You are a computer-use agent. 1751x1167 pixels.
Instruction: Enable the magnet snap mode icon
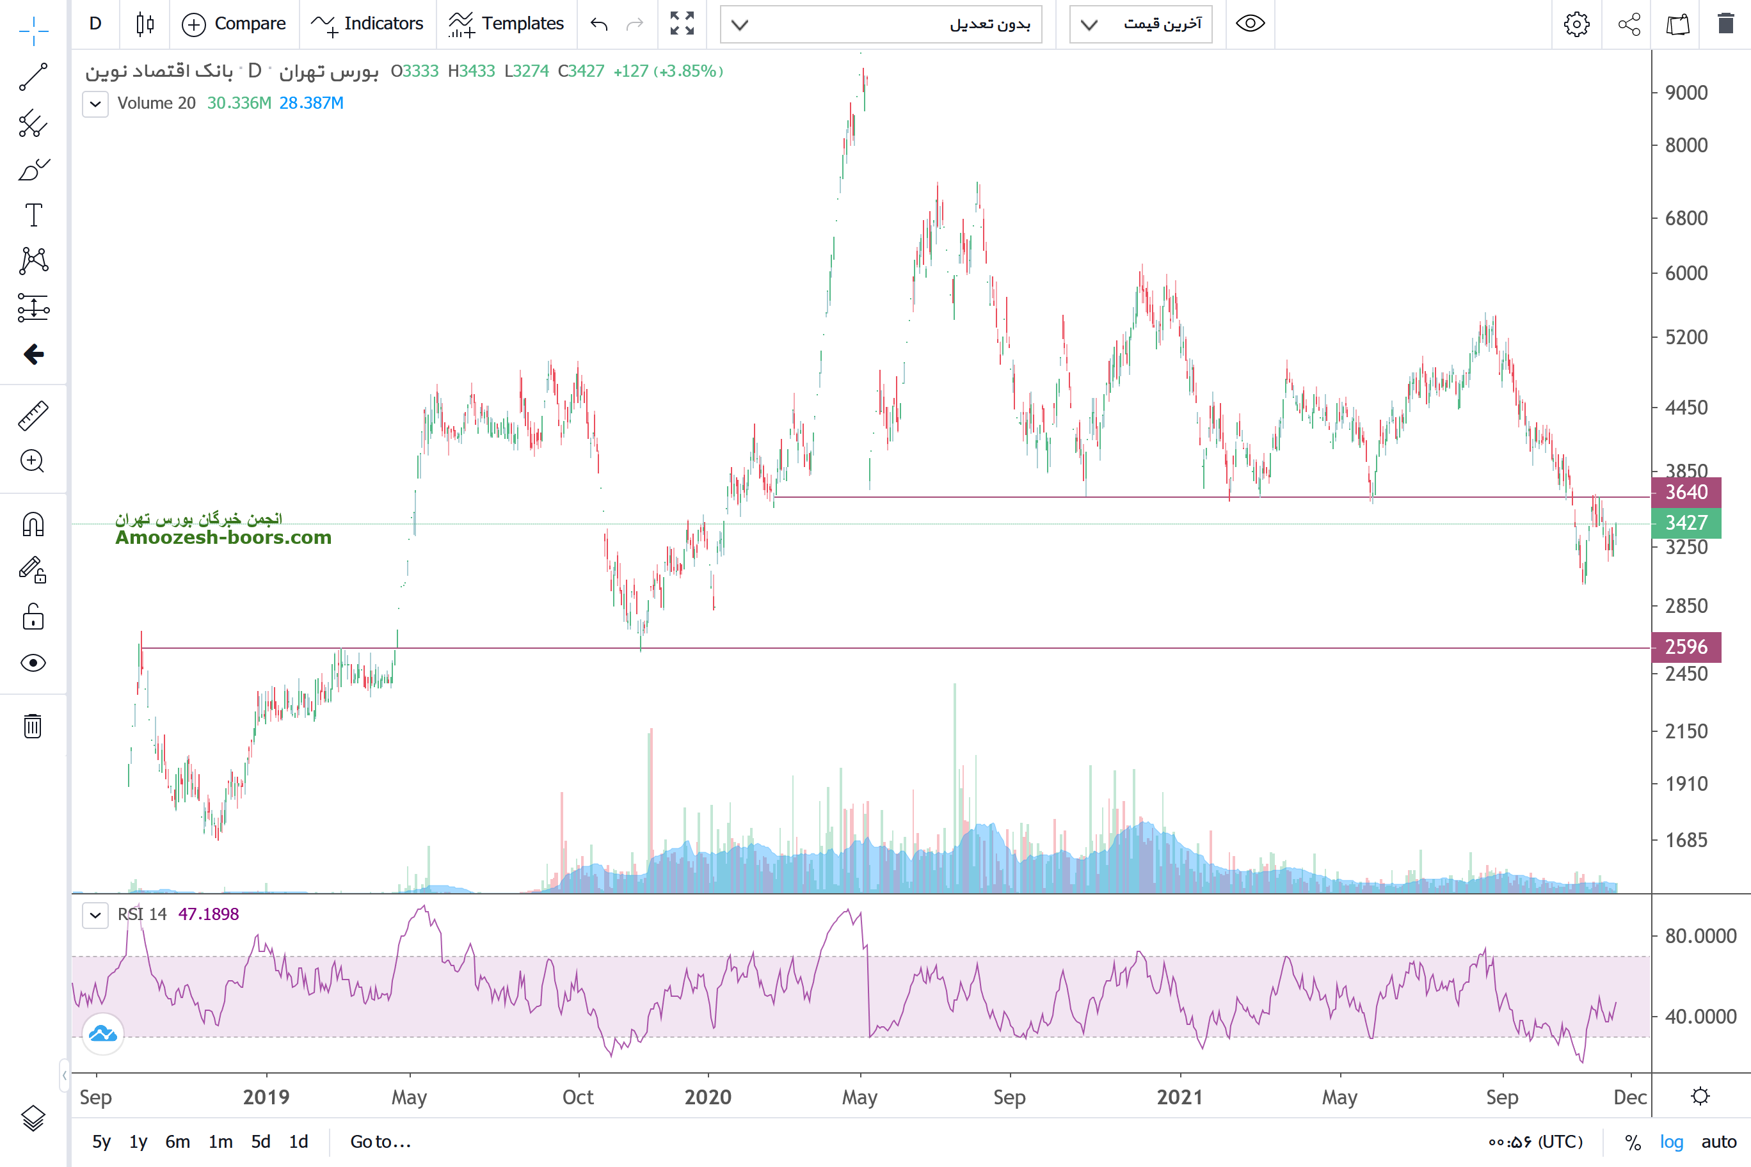coord(33,525)
